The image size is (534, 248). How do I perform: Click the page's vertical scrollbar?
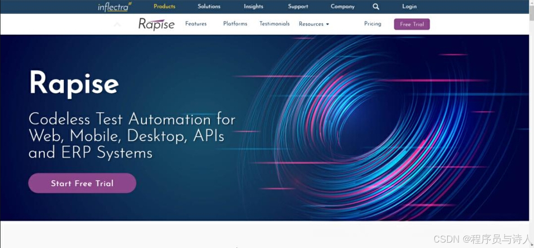[x=532, y=124]
